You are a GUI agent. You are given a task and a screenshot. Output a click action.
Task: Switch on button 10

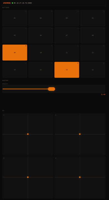pyautogui.click(x=41, y=52)
